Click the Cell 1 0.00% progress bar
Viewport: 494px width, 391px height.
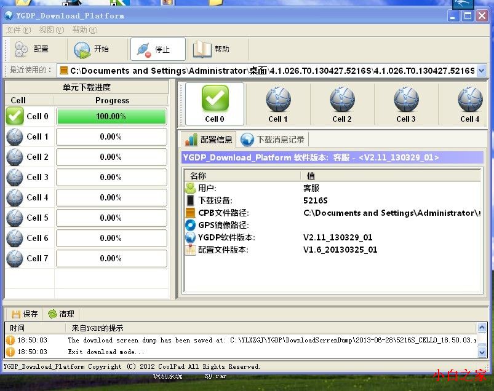click(111, 136)
